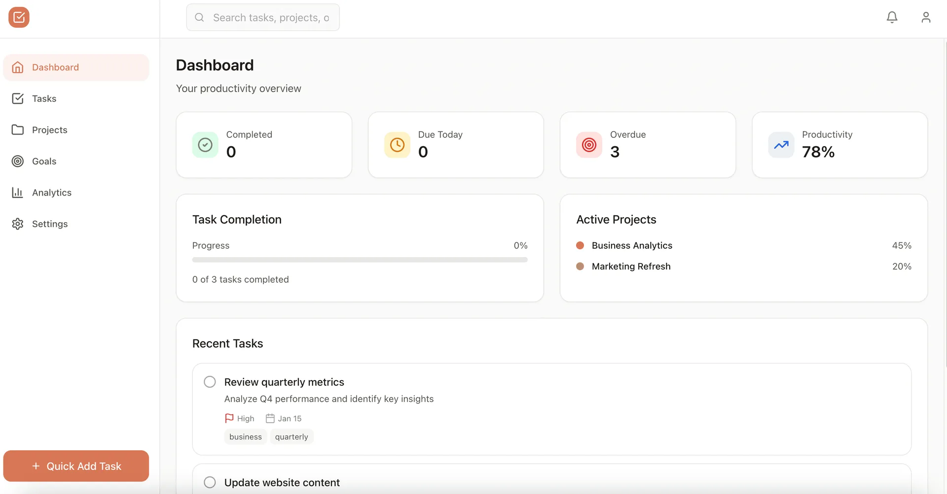Click the orange Business Analytics color dot
Viewport: 947px width, 494px height.
coord(580,245)
